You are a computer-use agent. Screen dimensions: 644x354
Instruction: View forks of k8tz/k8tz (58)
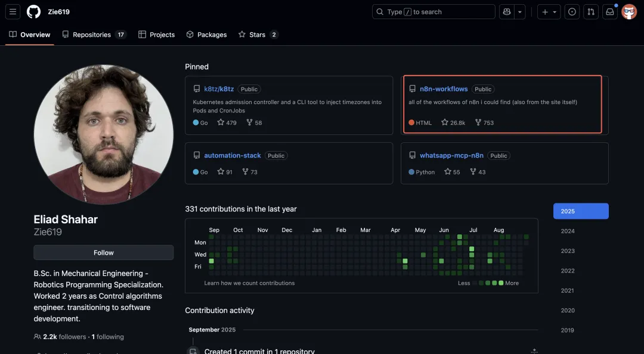click(x=254, y=123)
